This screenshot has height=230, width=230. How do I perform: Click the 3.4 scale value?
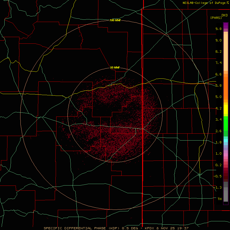pyautogui.click(x=218, y=120)
